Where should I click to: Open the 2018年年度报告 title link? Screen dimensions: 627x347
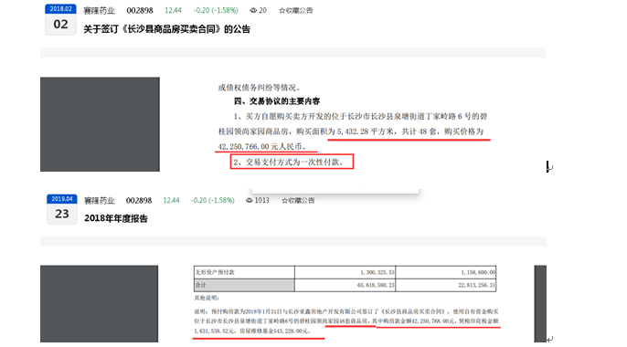[x=116, y=218]
